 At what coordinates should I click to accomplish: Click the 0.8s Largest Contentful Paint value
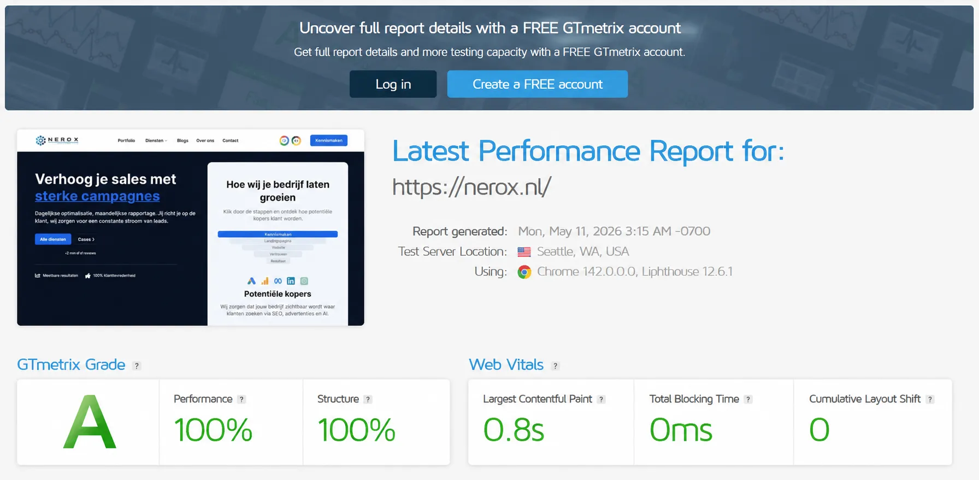pos(514,430)
